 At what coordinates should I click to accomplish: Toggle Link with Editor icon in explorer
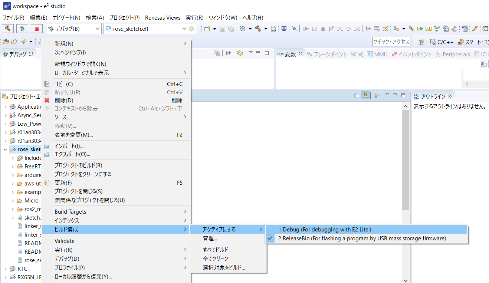coord(365,95)
